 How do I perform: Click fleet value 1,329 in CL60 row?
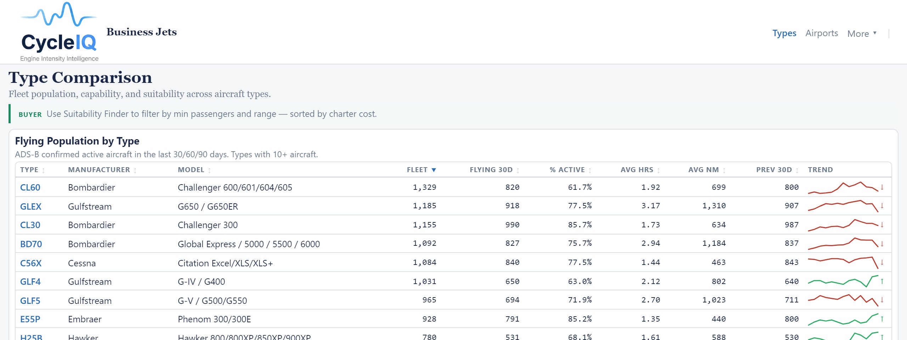click(424, 187)
